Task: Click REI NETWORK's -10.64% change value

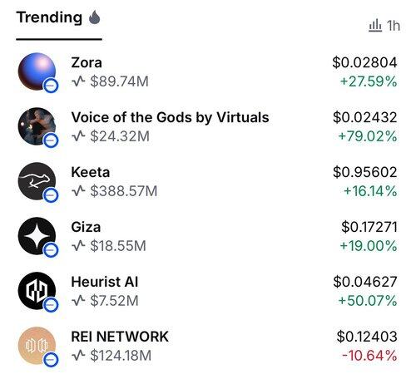Action: point(369,356)
